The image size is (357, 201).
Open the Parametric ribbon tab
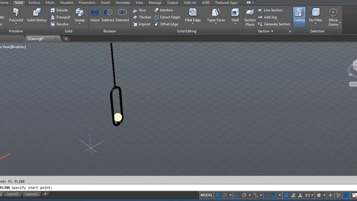tap(87, 2)
